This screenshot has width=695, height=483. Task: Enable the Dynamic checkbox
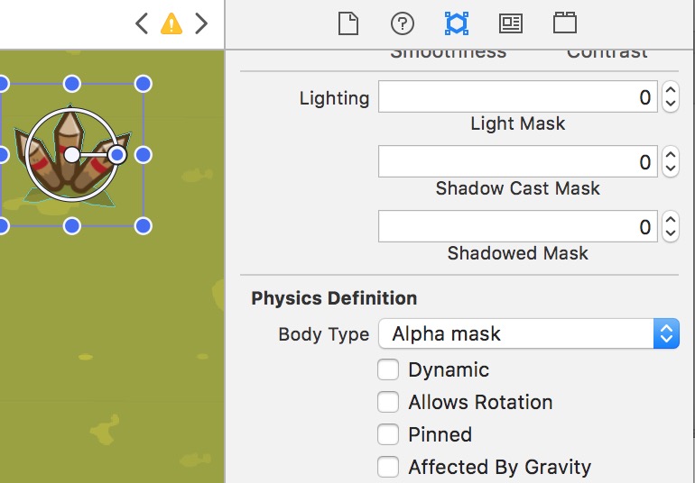pos(388,369)
